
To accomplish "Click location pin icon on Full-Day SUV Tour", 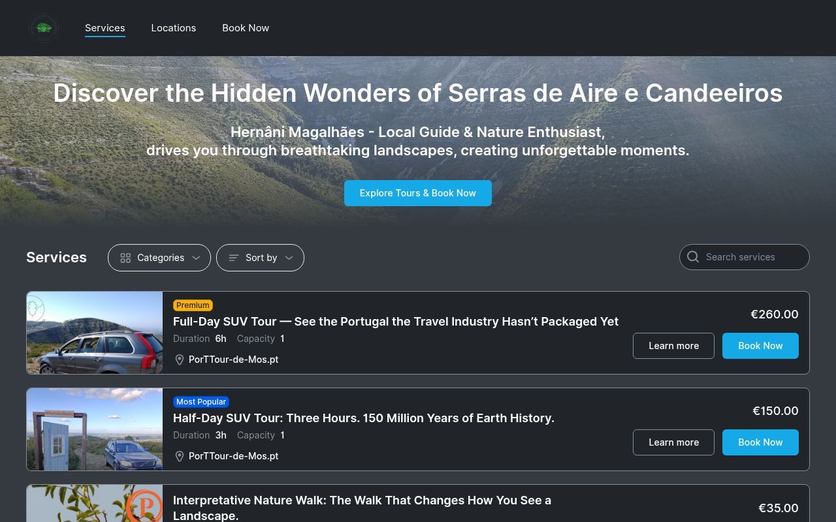I will point(180,360).
